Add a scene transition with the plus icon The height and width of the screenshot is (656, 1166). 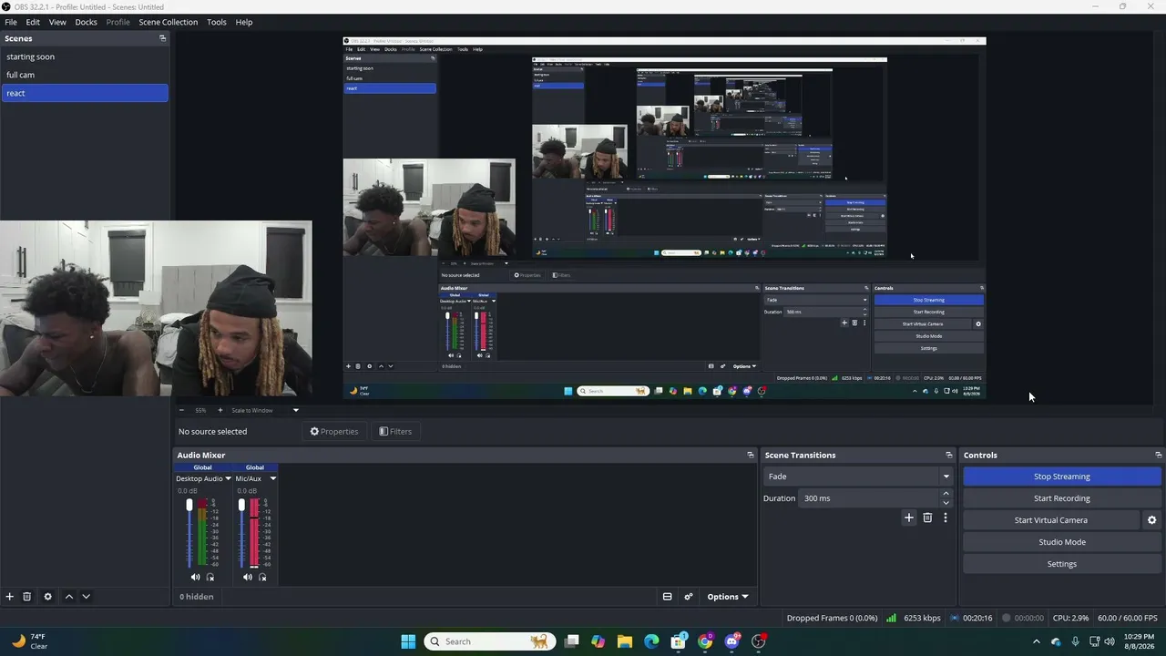coord(908,518)
